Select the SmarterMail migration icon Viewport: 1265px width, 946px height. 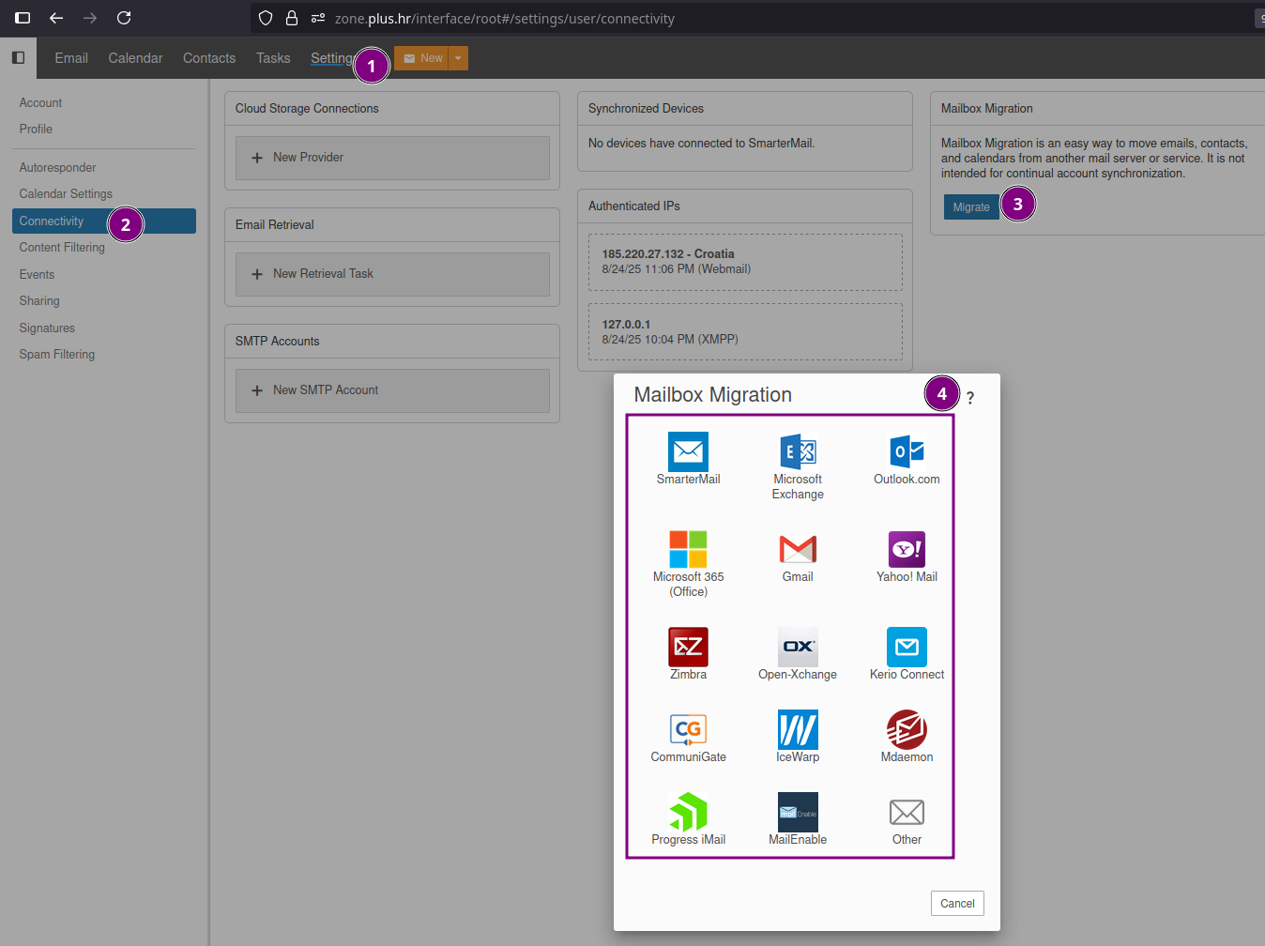pos(688,451)
